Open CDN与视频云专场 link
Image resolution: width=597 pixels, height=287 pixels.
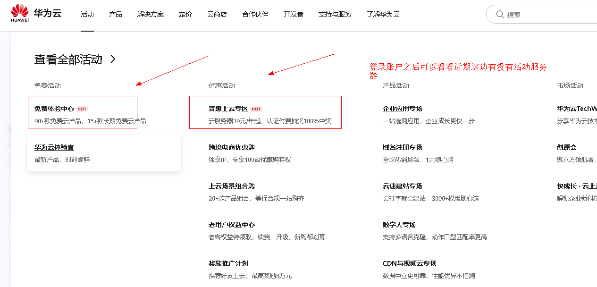point(410,263)
